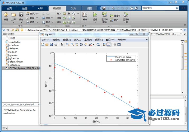The height and width of the screenshot is (132, 189).
Task: Toggle the rotate 3D tool
Action: [x=81, y=45]
